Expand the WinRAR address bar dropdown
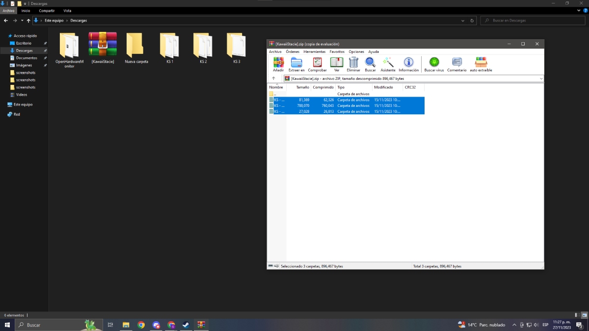Screen dimensions: 589x331 [540, 78]
